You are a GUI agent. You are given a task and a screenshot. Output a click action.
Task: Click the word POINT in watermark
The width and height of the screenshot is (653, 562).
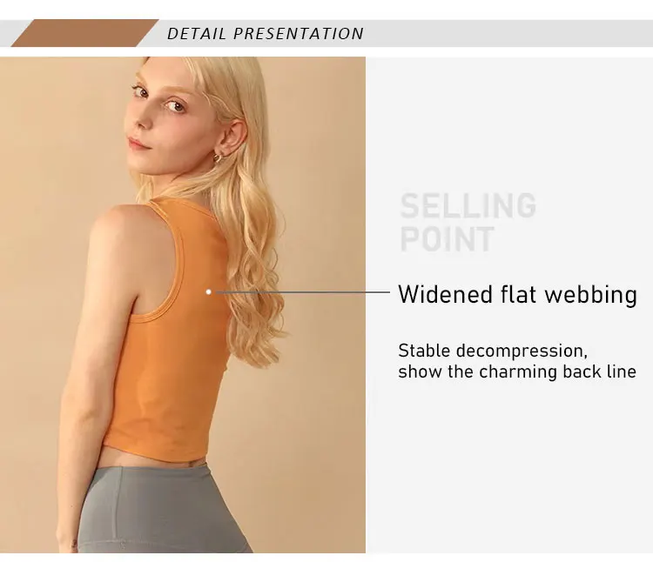coord(447,239)
